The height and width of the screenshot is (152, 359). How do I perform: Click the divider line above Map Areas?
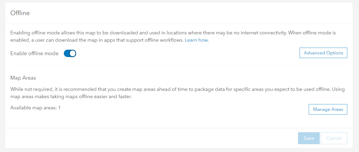[x=179, y=66]
